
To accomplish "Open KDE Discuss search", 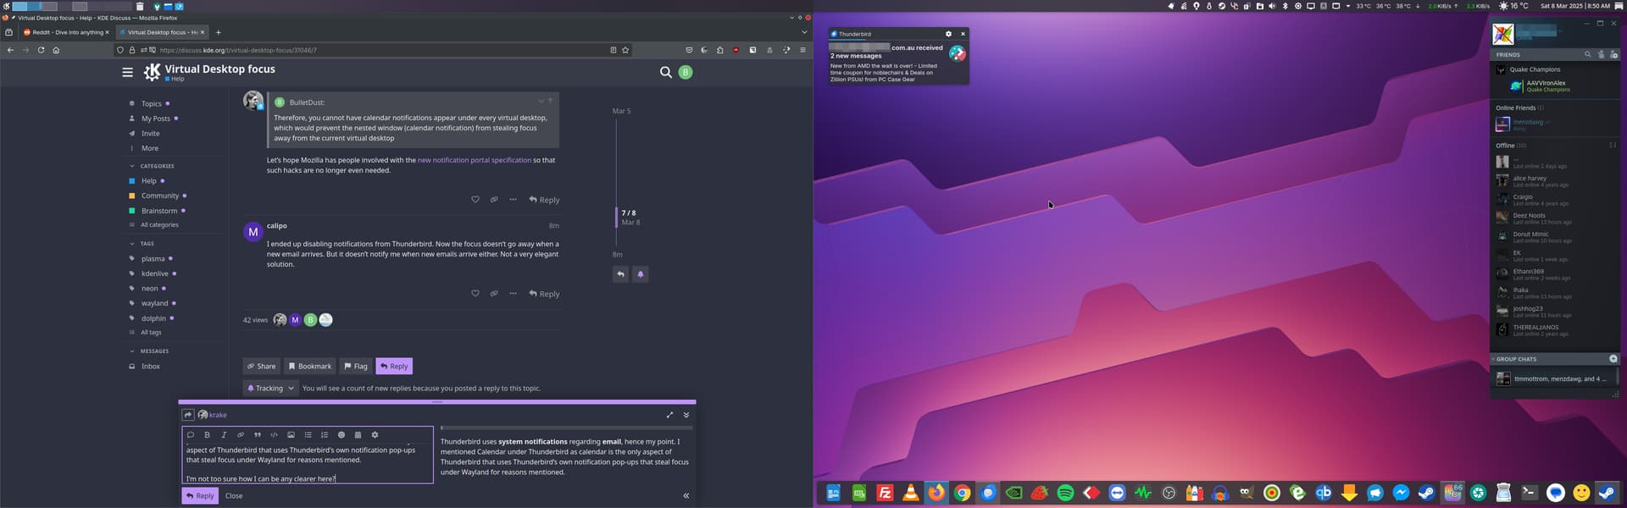I will [666, 72].
